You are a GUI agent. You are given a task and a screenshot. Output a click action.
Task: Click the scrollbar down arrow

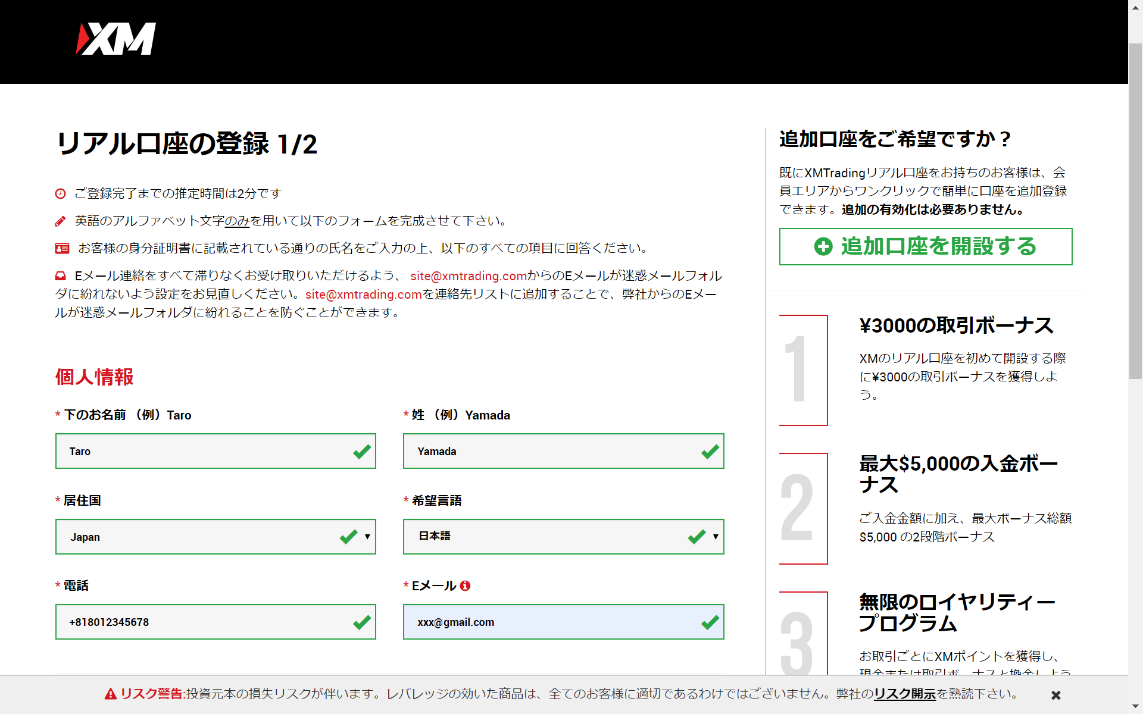[x=1135, y=707]
